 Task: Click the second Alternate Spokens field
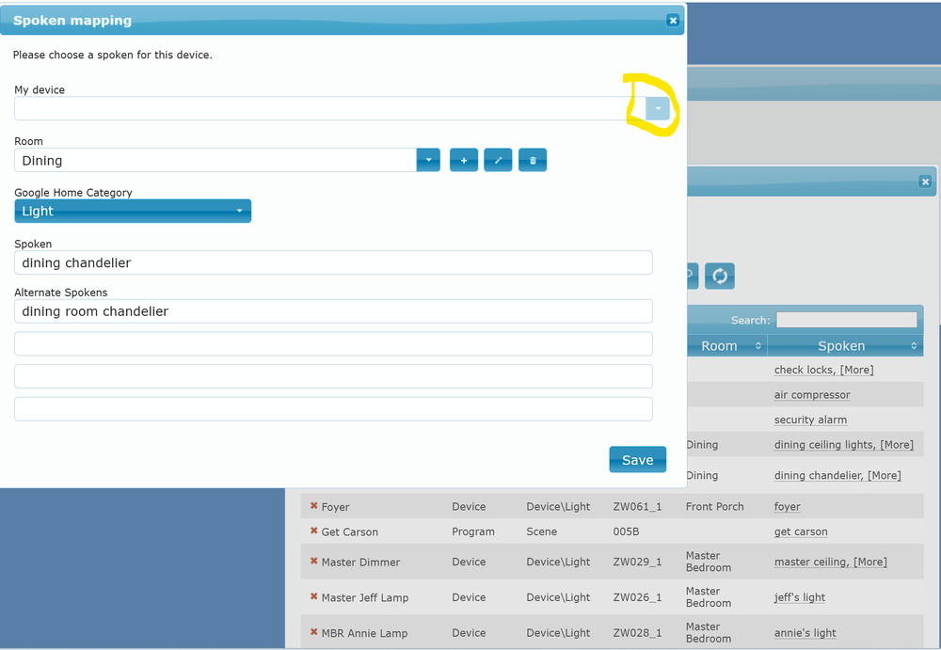(x=333, y=344)
